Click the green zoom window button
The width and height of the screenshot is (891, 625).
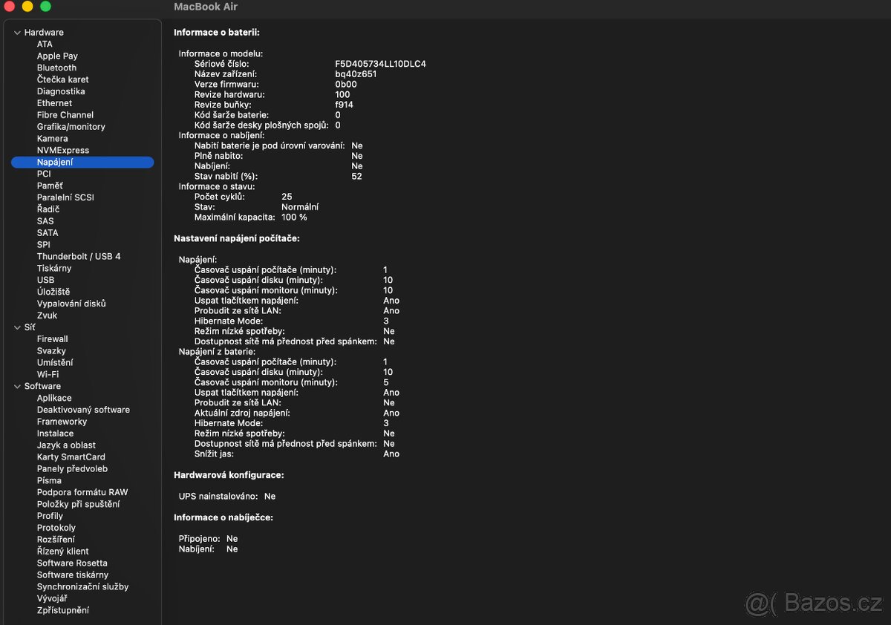click(x=45, y=7)
